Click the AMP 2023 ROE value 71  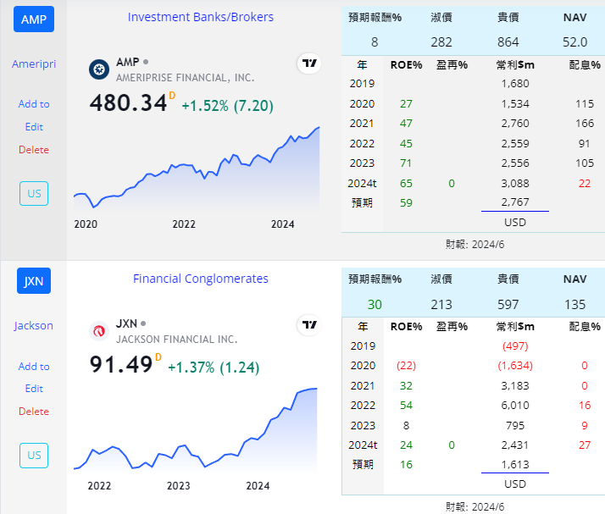(406, 163)
